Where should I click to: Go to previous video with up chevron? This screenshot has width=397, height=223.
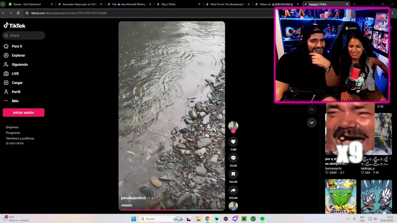[312, 109]
